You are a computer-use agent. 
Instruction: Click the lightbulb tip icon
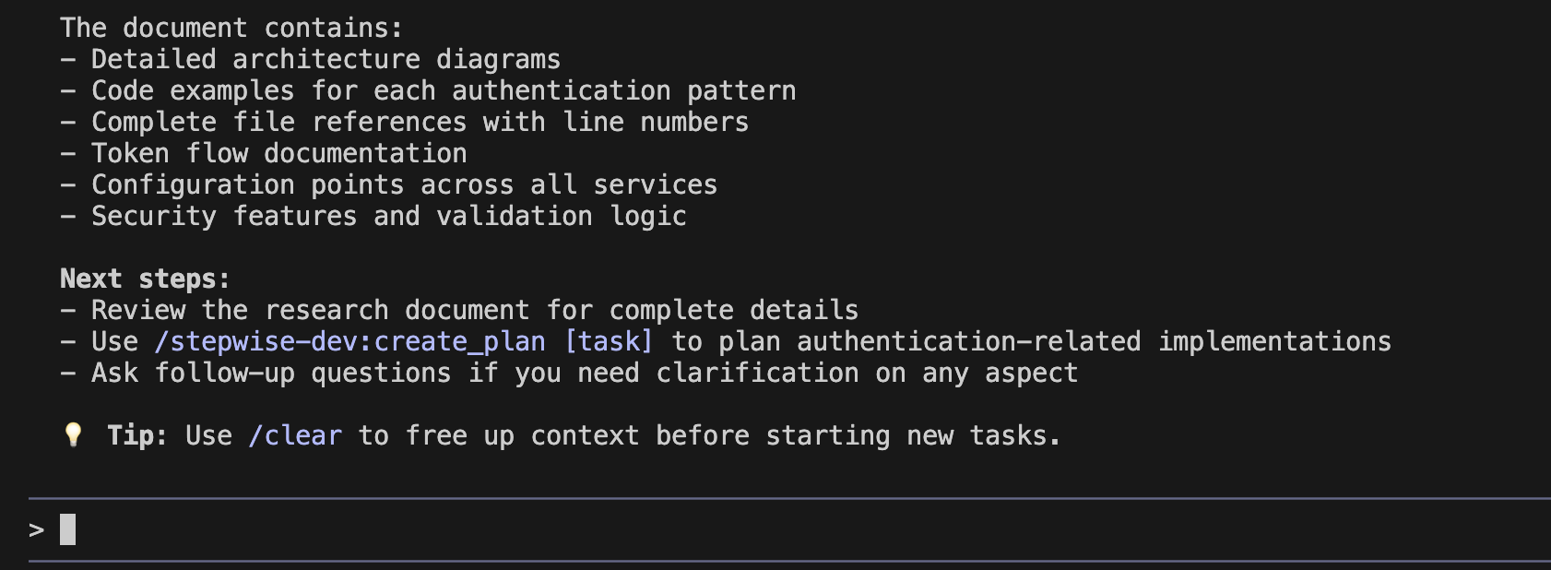tap(73, 434)
